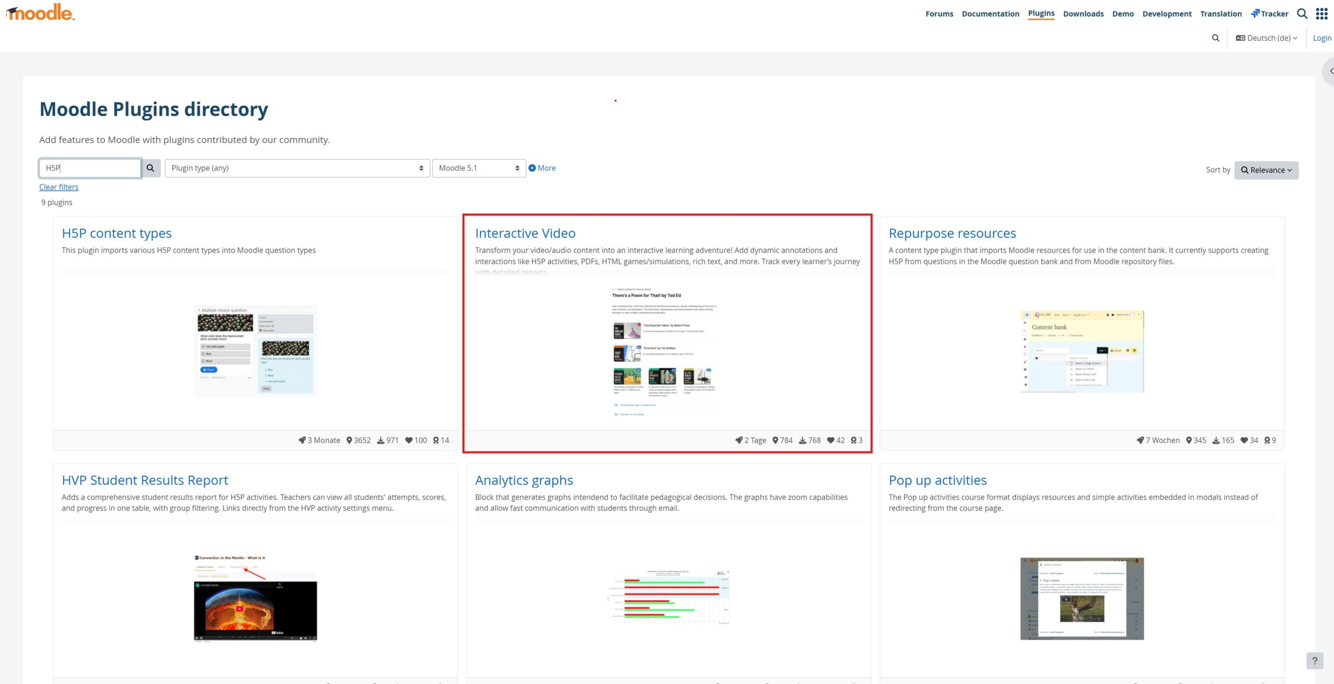Click the award icon showing 3
This screenshot has height=684, width=1334.
click(854, 440)
